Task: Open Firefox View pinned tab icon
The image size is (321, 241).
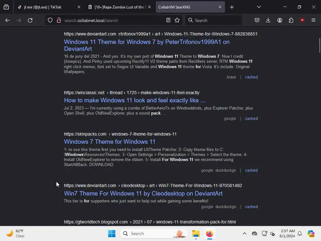Action: pyautogui.click(x=6, y=7)
